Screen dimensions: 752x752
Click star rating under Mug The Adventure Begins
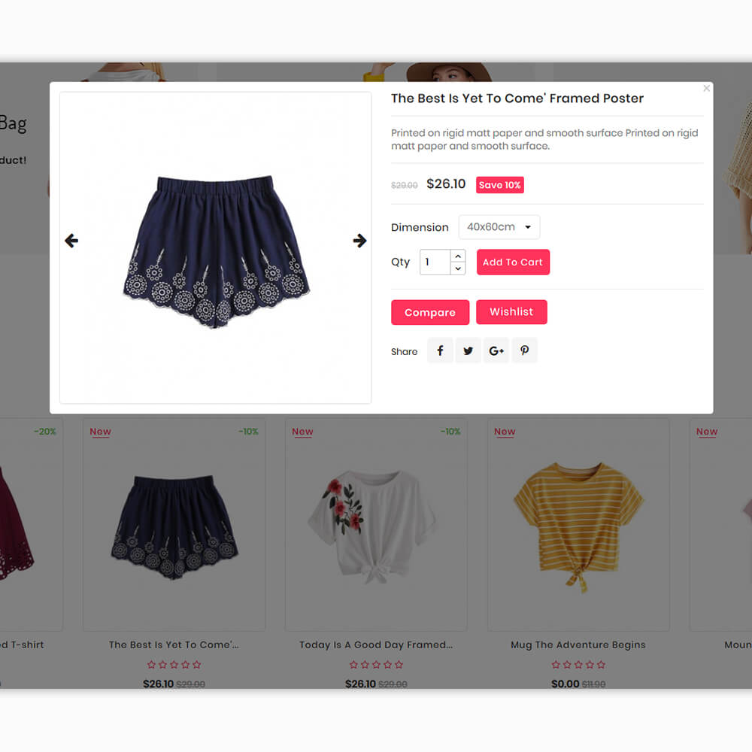[x=578, y=664]
